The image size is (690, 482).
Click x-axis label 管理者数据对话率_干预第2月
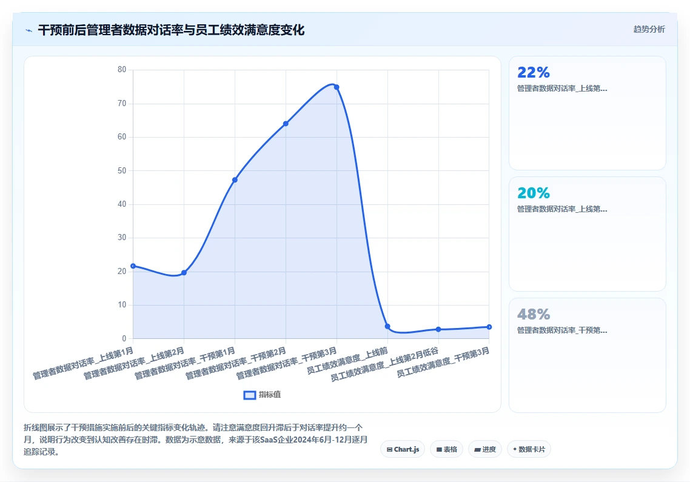click(236, 363)
